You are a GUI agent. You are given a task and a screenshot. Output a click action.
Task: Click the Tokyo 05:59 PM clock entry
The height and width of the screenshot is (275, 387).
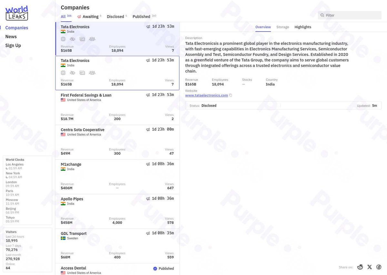click(x=13, y=219)
